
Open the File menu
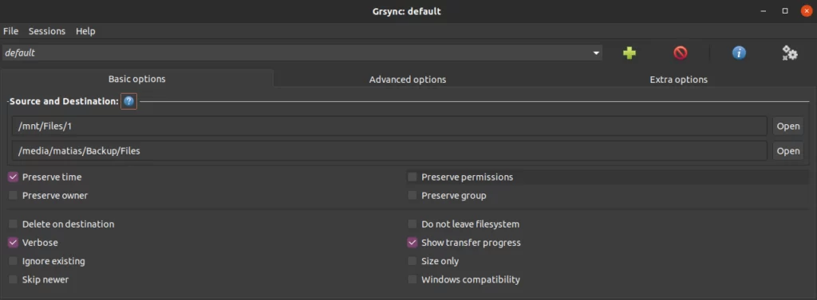click(x=11, y=31)
